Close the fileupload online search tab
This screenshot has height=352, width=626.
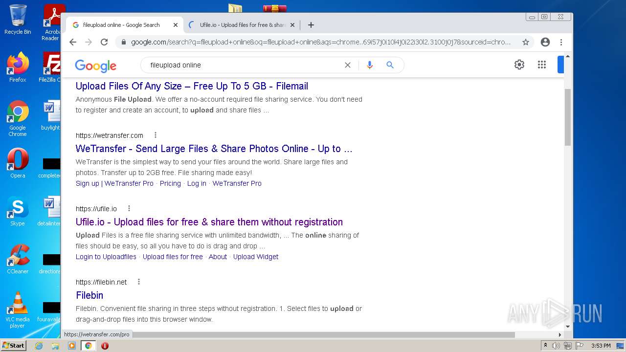pos(176,25)
